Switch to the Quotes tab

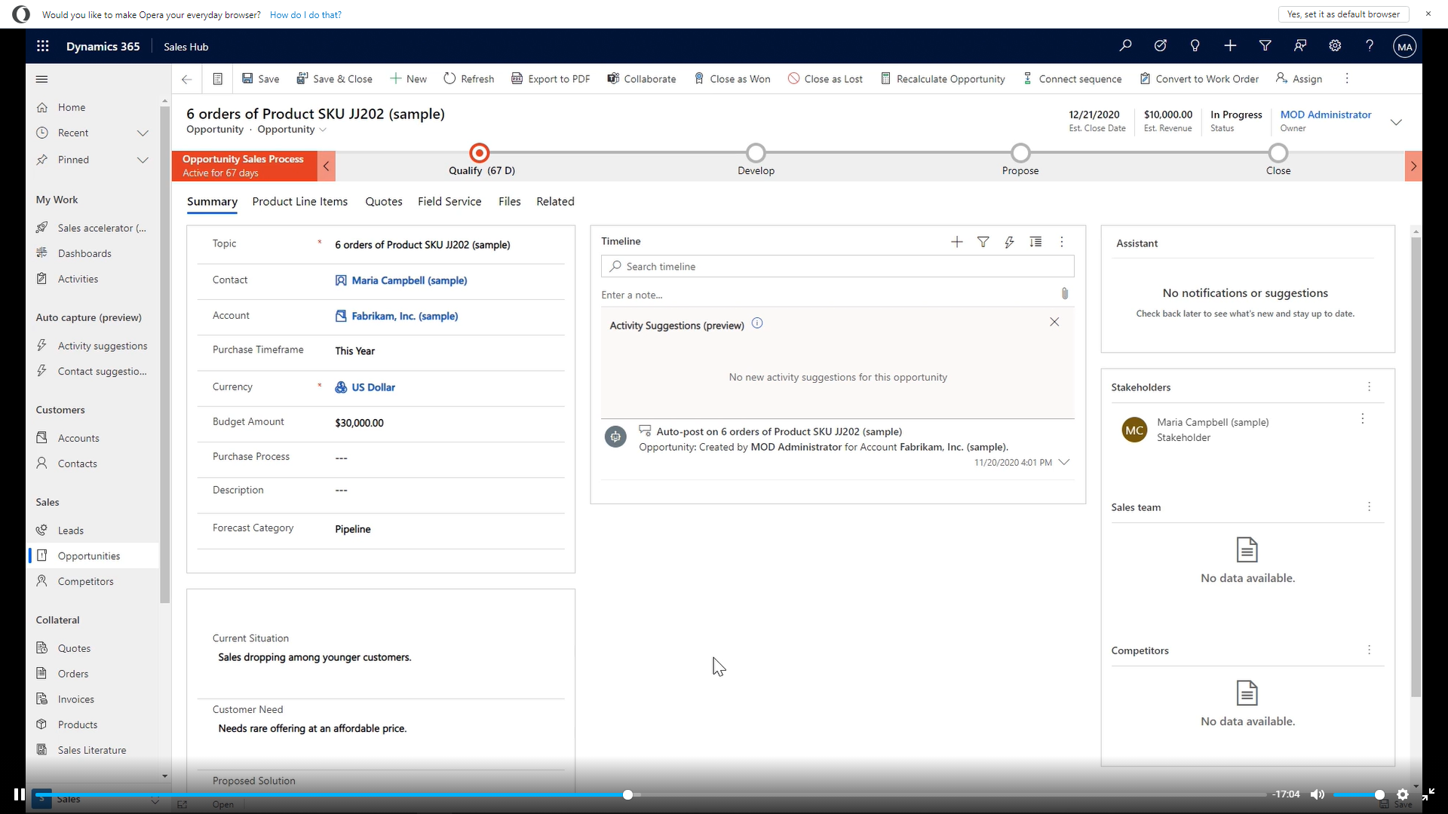point(384,202)
